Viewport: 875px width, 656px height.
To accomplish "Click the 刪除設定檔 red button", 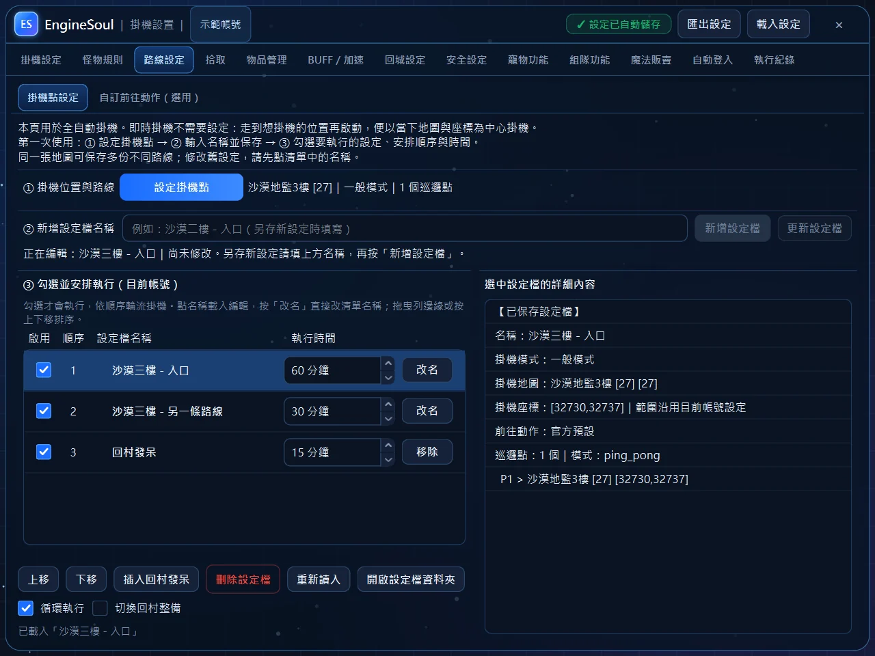I will coord(243,579).
